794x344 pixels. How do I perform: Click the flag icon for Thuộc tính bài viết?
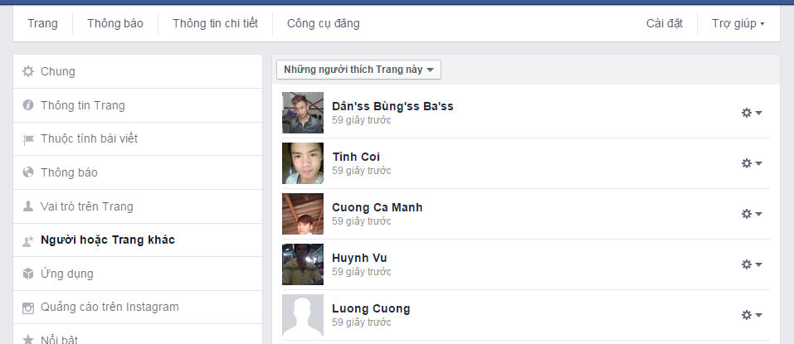click(28, 139)
